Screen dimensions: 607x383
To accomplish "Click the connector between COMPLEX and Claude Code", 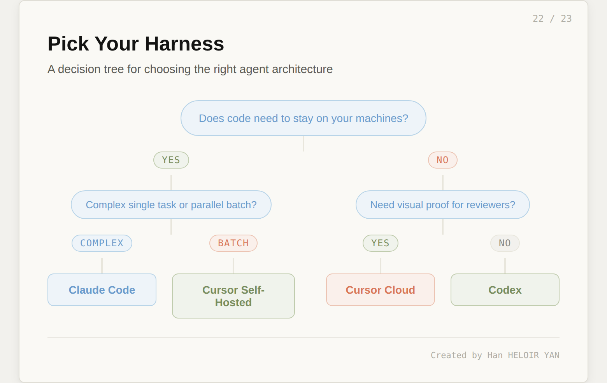I will (102, 266).
